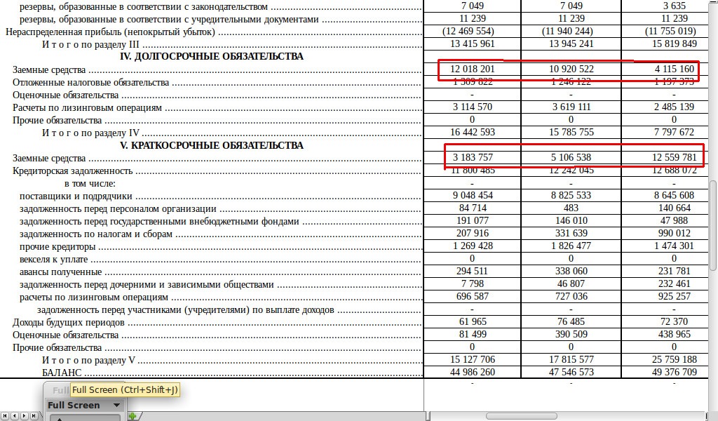Add a new sheet with green plus

[x=132, y=417]
